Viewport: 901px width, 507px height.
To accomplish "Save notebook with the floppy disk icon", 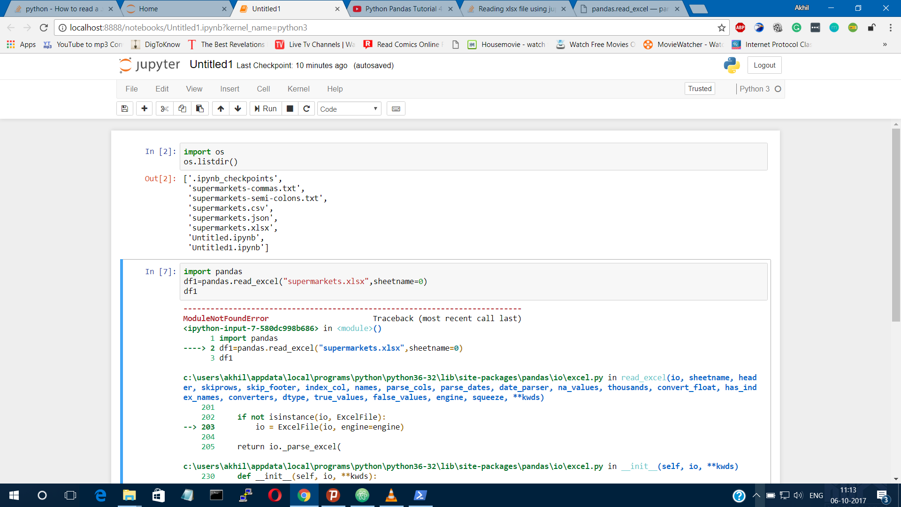I will point(125,109).
